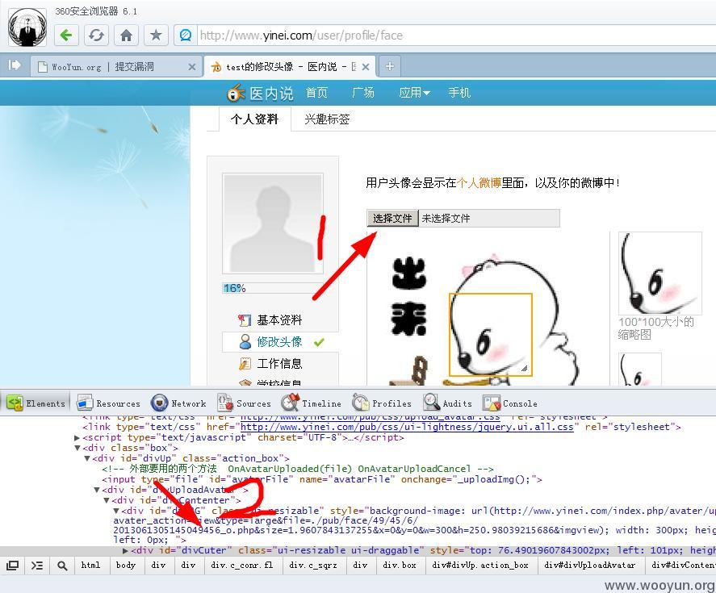The image size is (716, 593).
Task: Open the Network devtools panel
Action: tap(178, 403)
